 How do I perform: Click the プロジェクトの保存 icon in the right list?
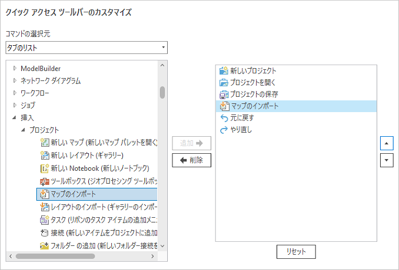point(224,95)
